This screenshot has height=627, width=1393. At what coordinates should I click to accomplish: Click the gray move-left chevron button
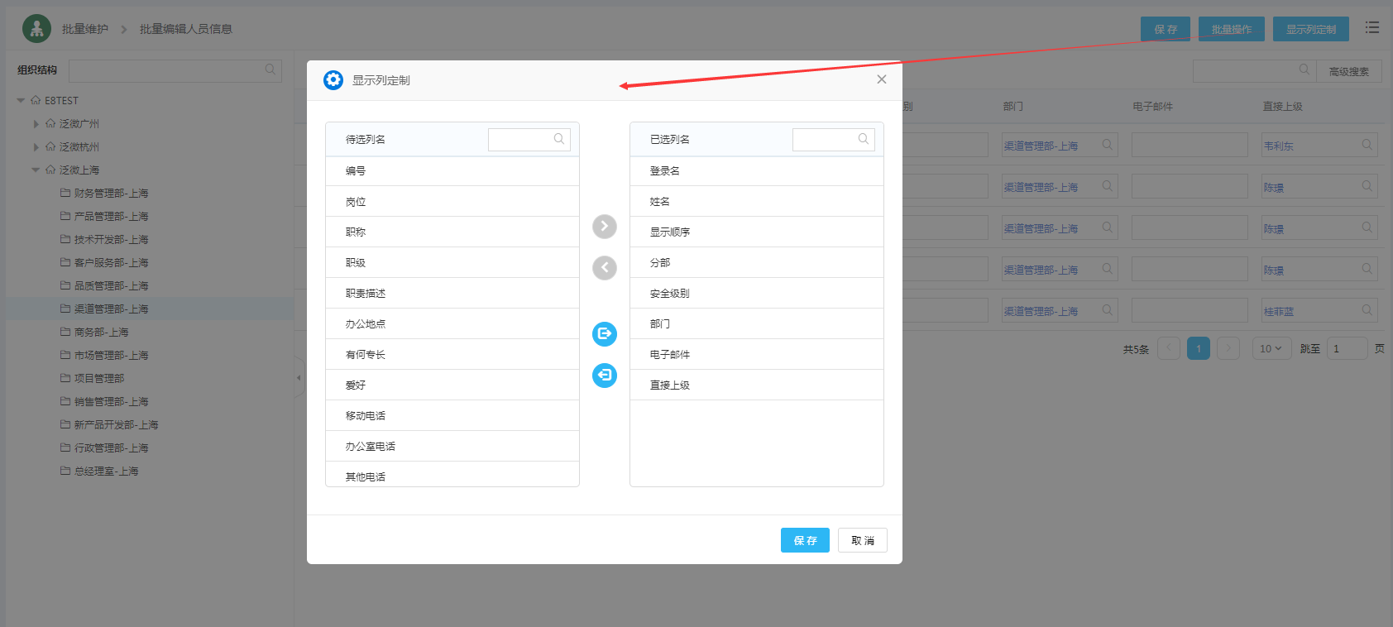[x=605, y=268]
